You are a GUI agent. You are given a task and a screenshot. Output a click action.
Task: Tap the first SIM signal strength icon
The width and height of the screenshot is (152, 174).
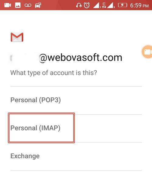point(97,5)
